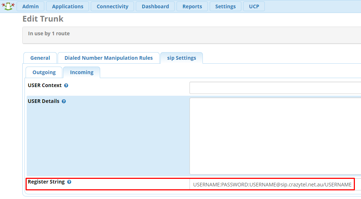Show help for USER Context field

coord(66,86)
